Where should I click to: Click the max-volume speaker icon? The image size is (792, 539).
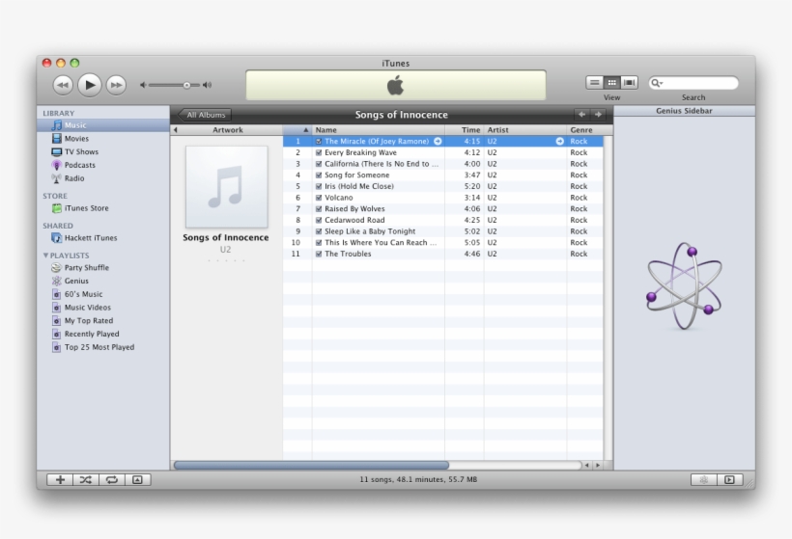pos(207,85)
